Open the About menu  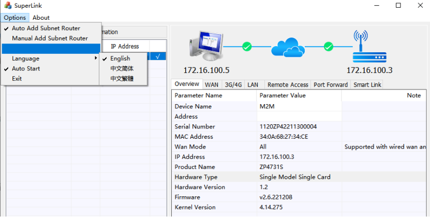tap(41, 18)
